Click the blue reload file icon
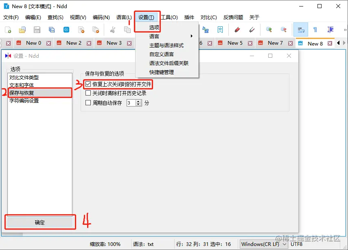The height and width of the screenshot is (250, 348). (66, 30)
